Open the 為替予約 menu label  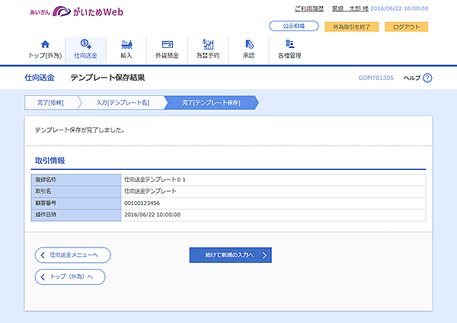click(x=208, y=56)
